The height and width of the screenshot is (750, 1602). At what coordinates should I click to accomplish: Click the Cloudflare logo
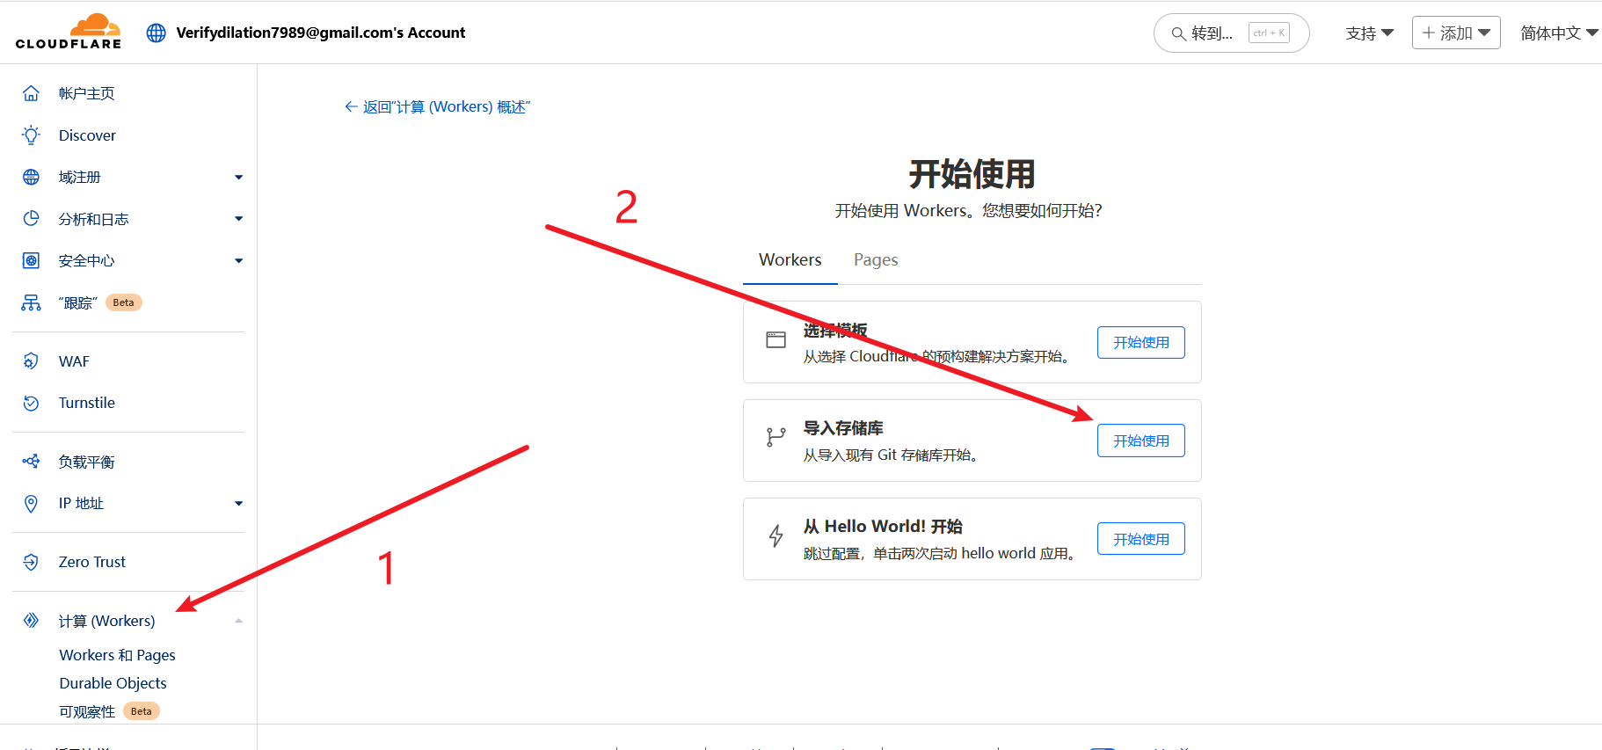[69, 32]
